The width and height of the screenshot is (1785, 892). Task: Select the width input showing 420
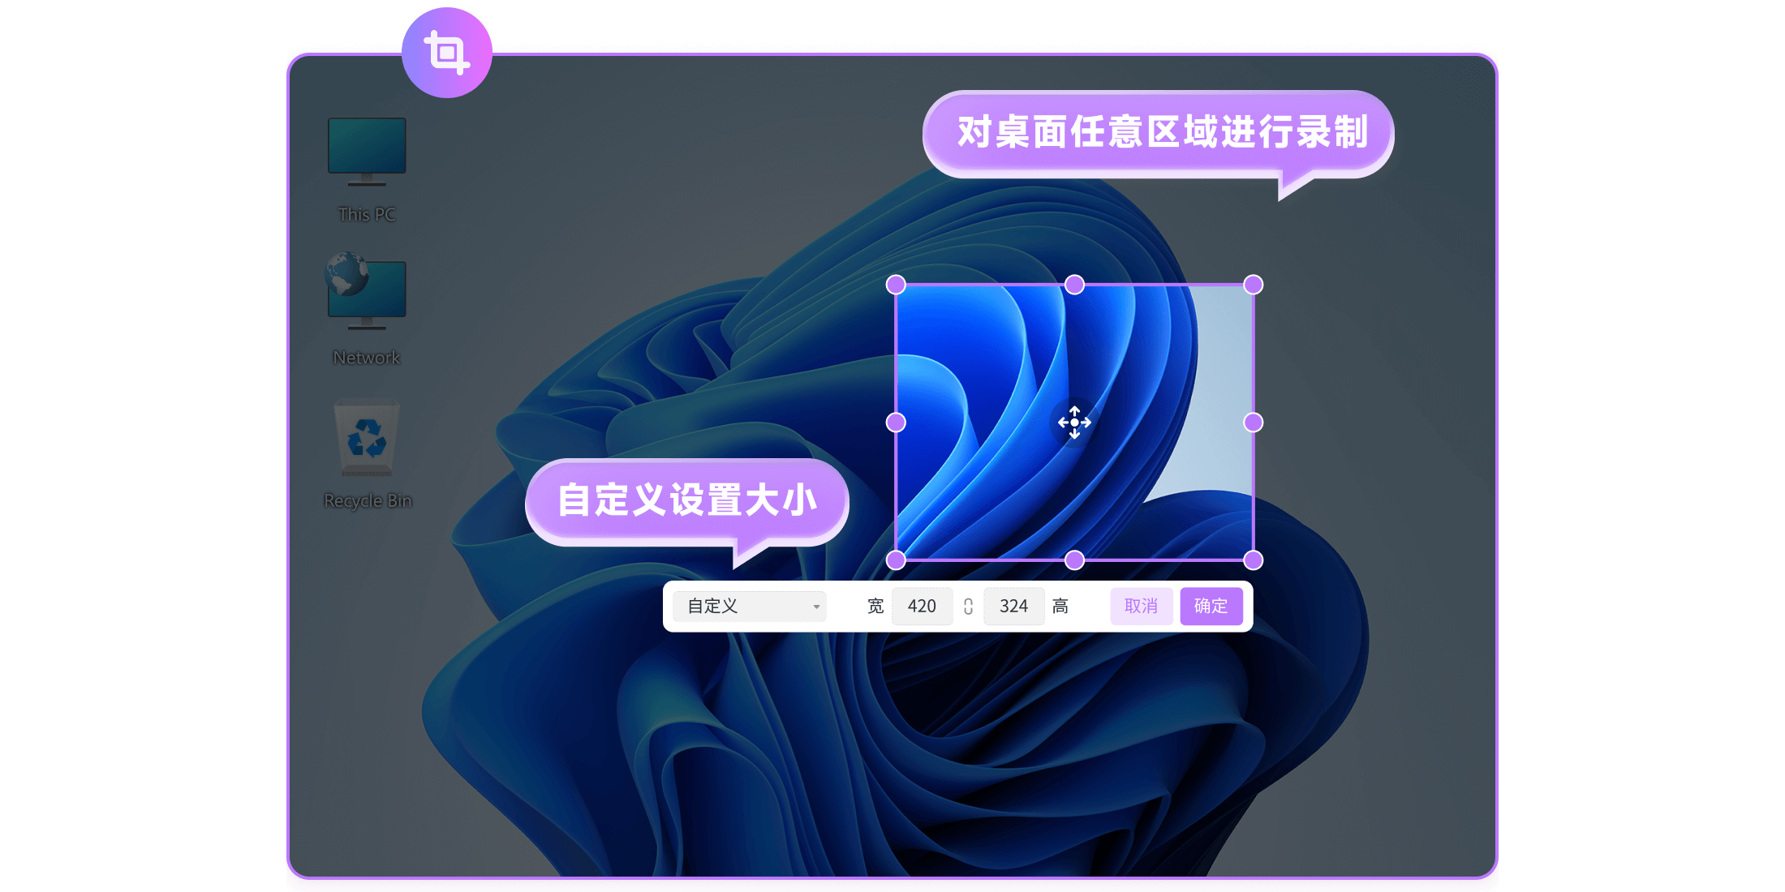tap(922, 606)
